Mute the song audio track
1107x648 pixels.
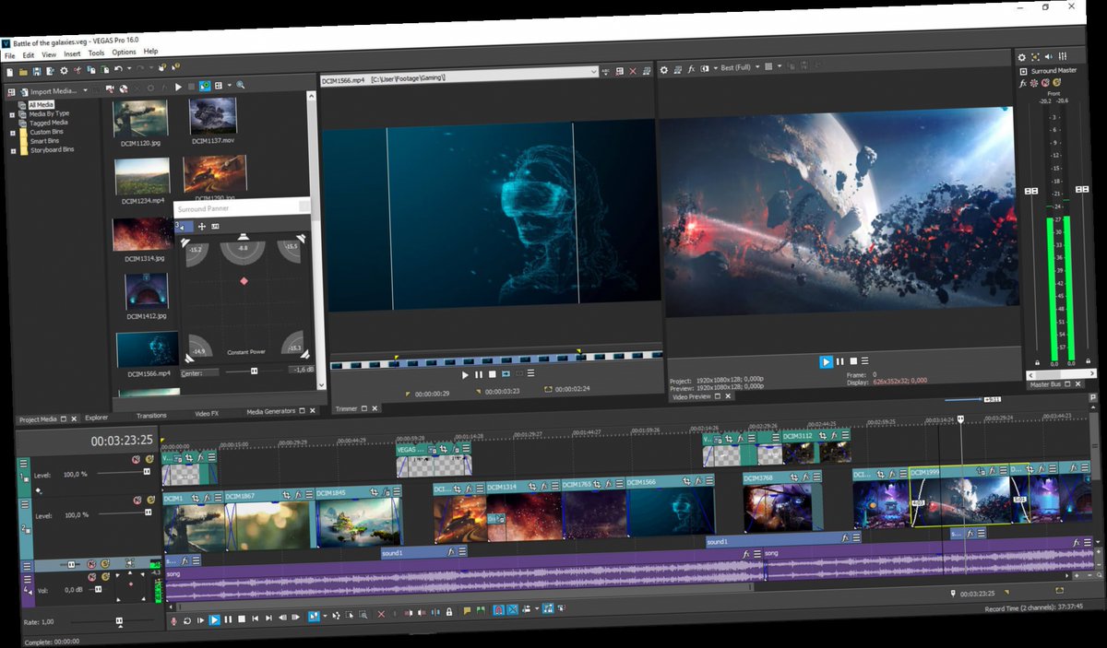point(92,577)
